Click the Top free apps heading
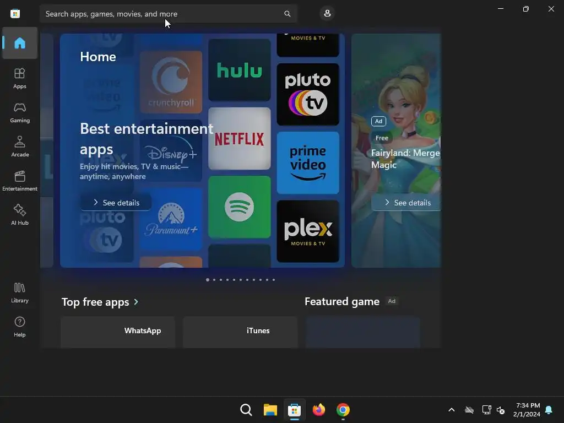 pyautogui.click(x=95, y=302)
